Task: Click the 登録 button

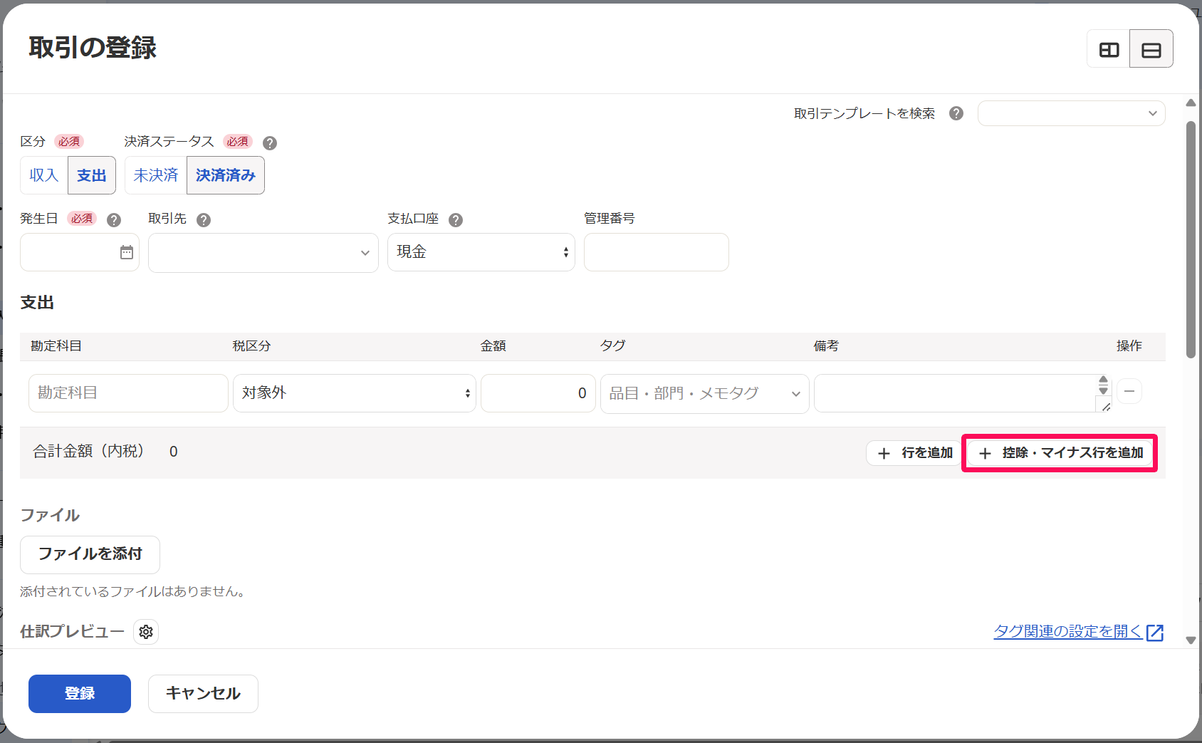Action: (x=80, y=694)
